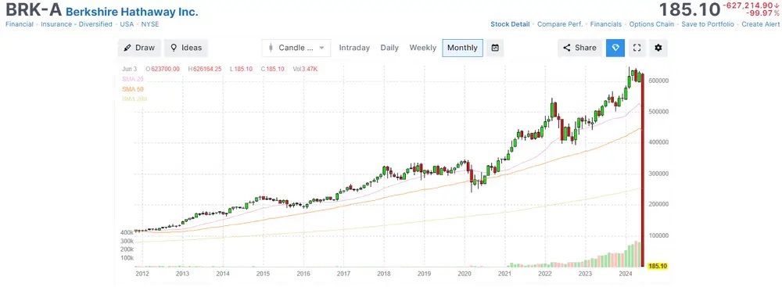Open the Financials link
This screenshot has width=782, height=287.
click(606, 24)
